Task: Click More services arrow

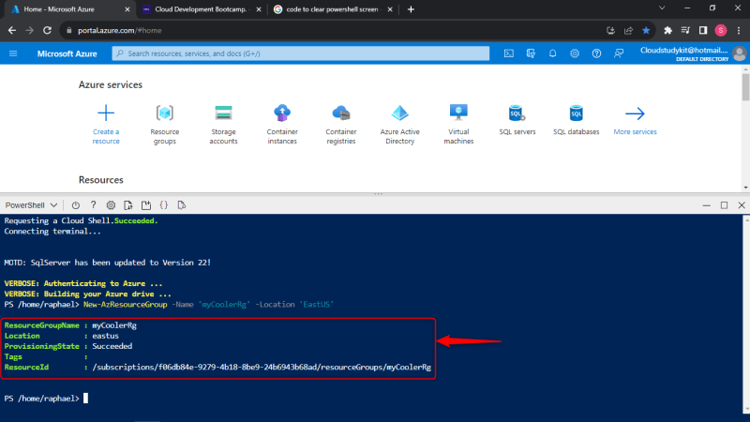Action: click(x=636, y=120)
